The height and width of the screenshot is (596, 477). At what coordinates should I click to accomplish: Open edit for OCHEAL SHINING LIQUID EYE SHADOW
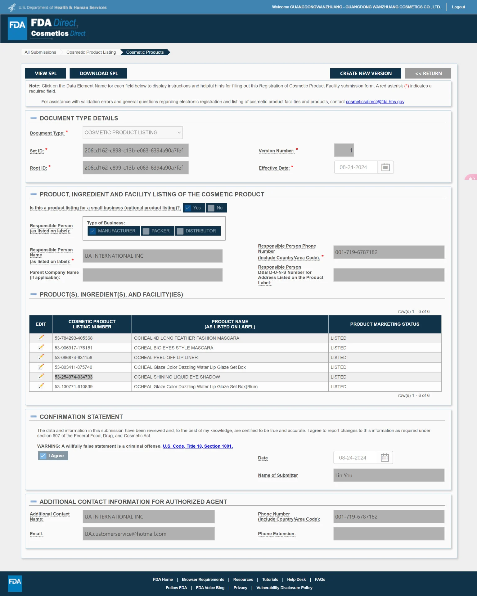tap(41, 376)
